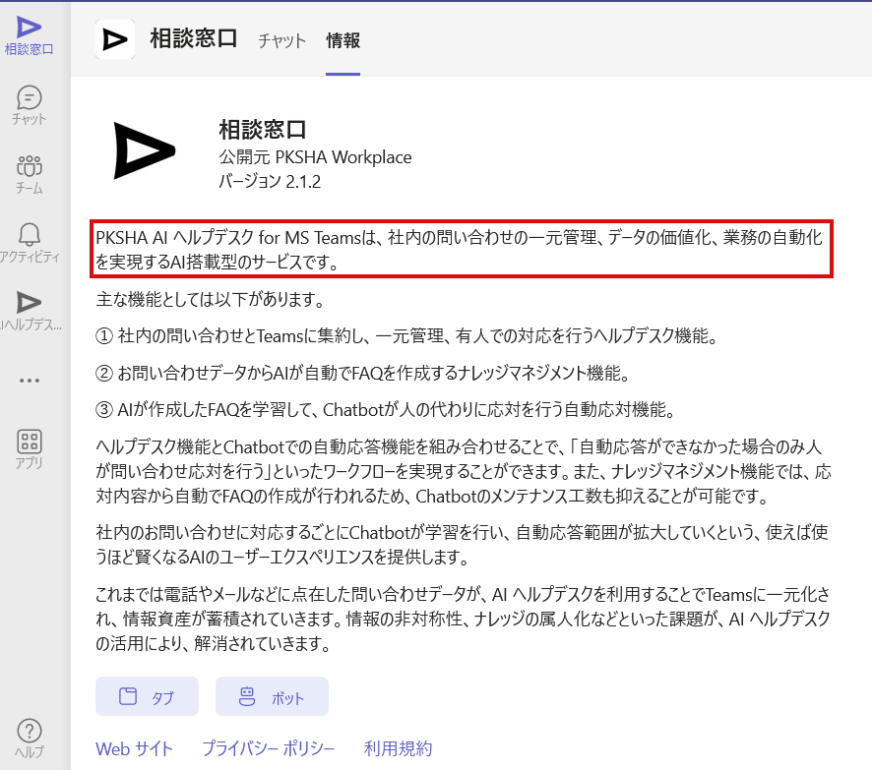Image resolution: width=872 pixels, height=770 pixels.
Task: Click the 相談窓口 header logo icon
Action: coord(115,39)
